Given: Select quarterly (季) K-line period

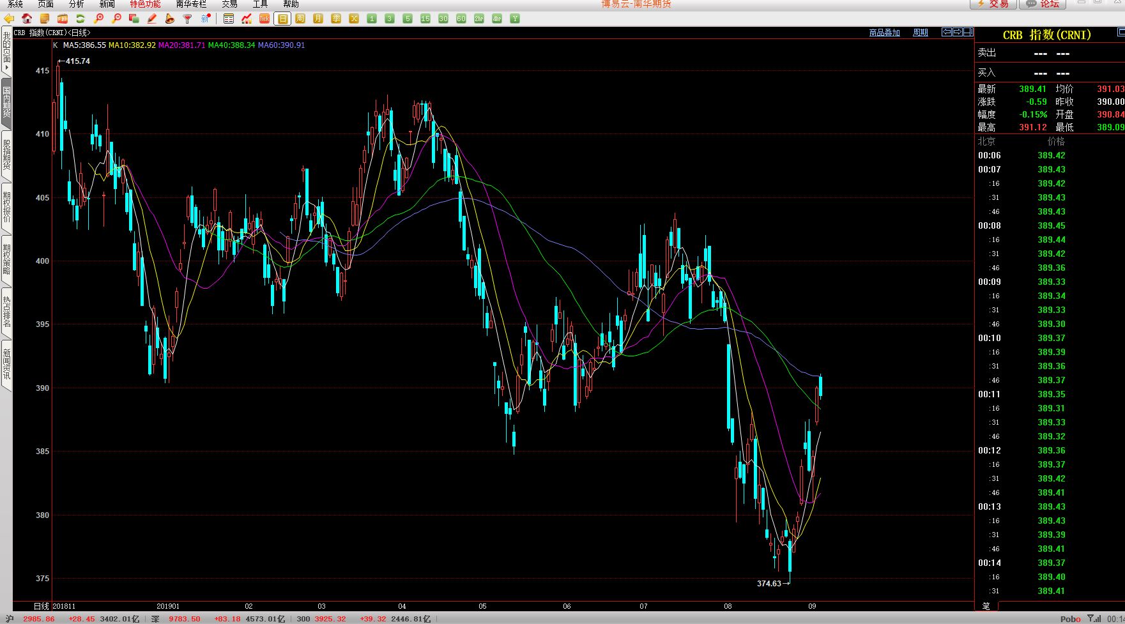Looking at the screenshot, I should tap(336, 19).
